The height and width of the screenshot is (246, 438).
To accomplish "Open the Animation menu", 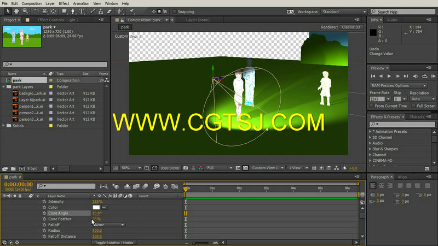I will [x=81, y=4].
